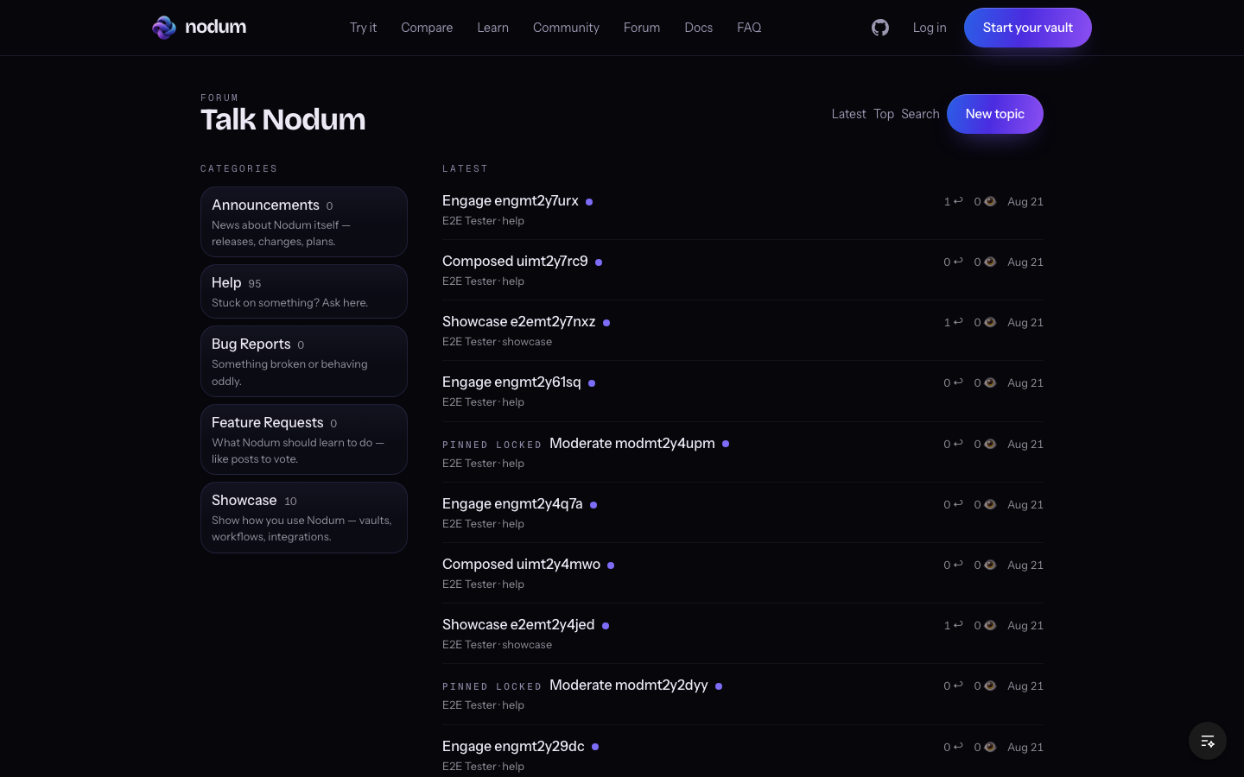Open pinned topic Moderate modmt2y2dyy
The height and width of the screenshot is (777, 1244).
629,685
